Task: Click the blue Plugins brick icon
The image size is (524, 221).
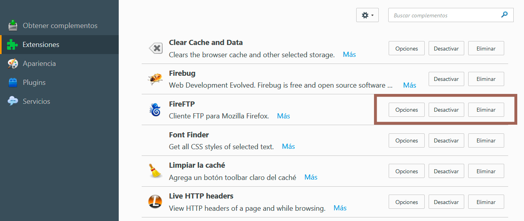Action: pyautogui.click(x=13, y=82)
